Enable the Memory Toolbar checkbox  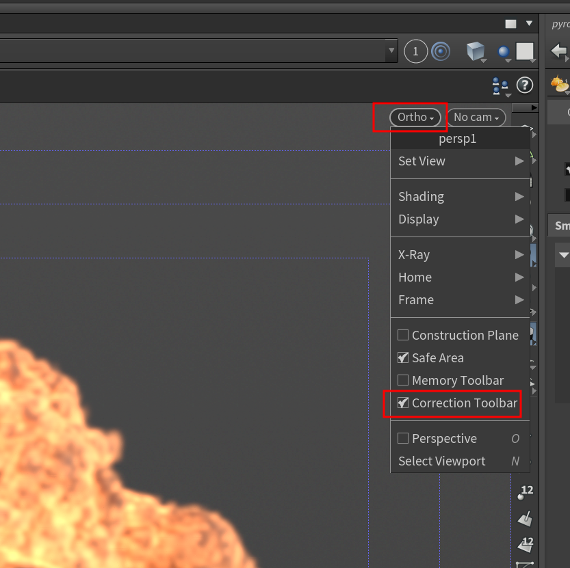click(x=403, y=380)
